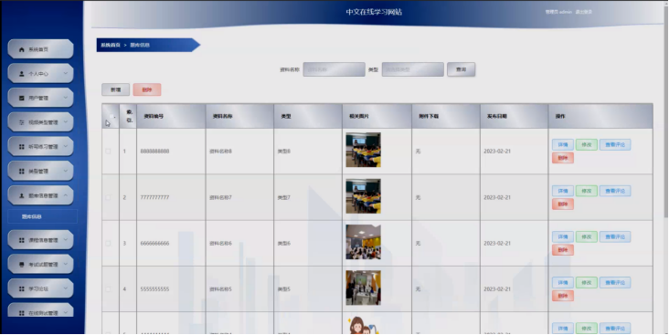The height and width of the screenshot is (335, 669).
Task: Click 修改 for row 8888888888
Action: (586, 145)
